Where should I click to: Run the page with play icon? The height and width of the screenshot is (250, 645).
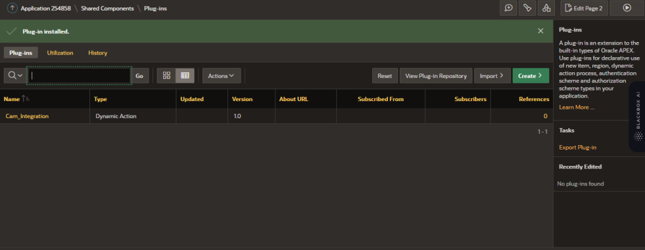(x=627, y=8)
